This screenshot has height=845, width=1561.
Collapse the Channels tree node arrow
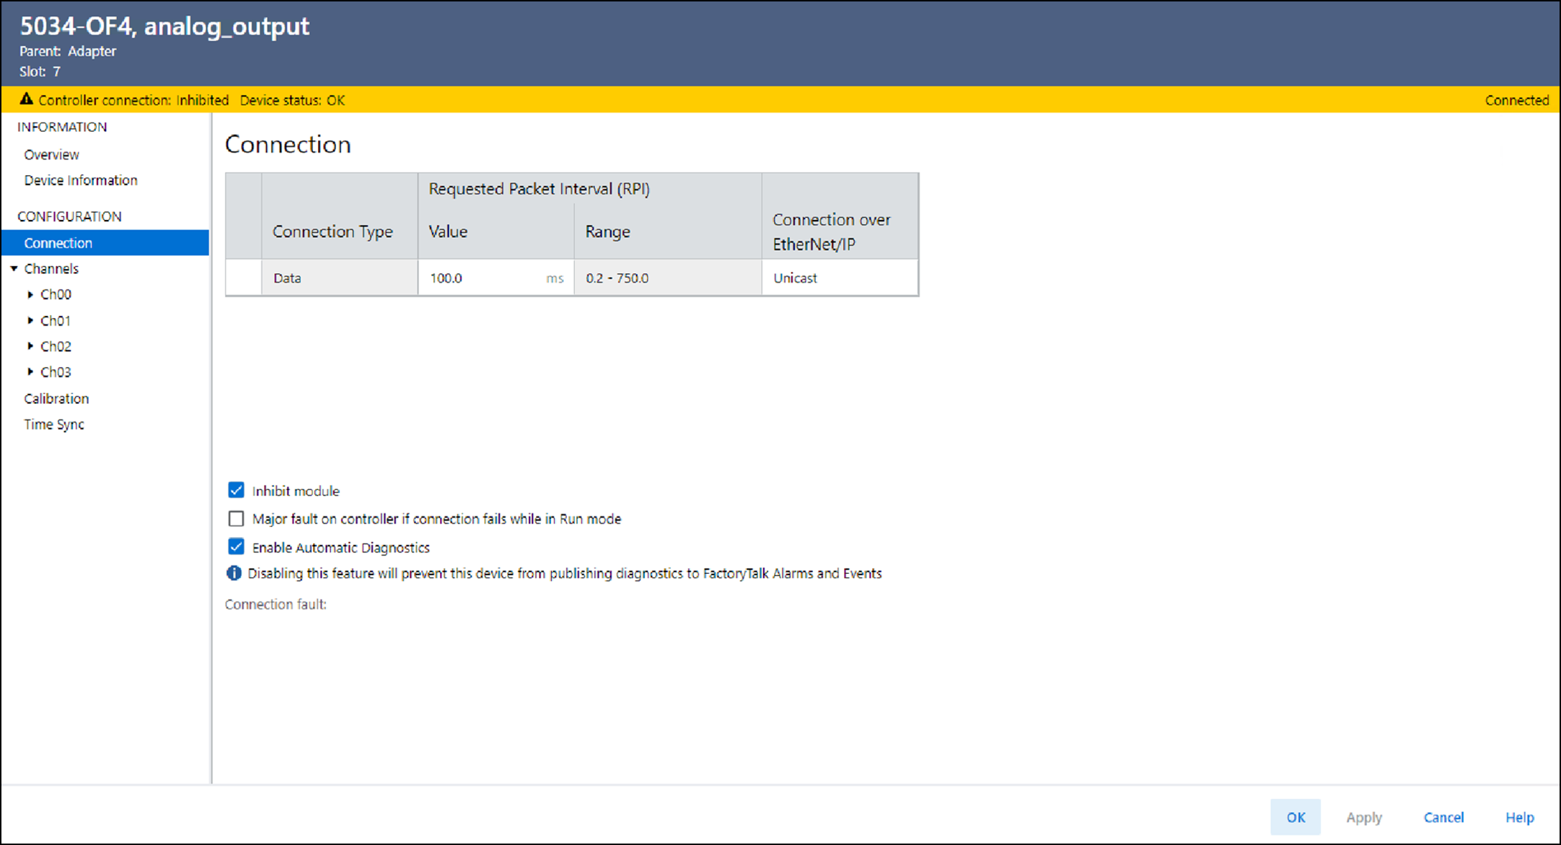14,268
